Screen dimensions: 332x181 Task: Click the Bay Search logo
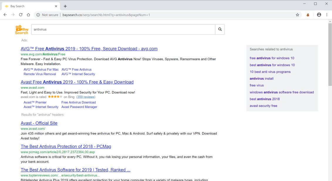click(22, 30)
